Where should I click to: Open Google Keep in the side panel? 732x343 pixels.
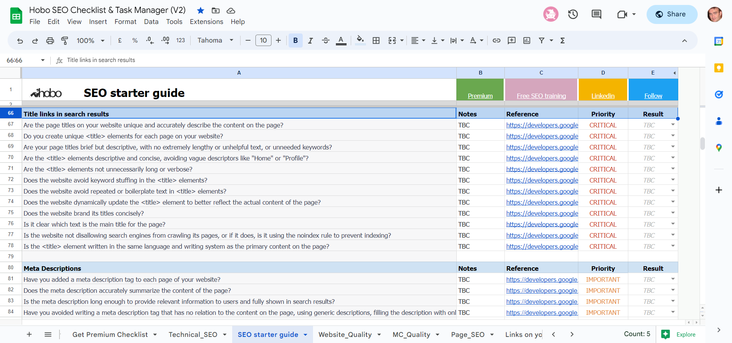[719, 68]
